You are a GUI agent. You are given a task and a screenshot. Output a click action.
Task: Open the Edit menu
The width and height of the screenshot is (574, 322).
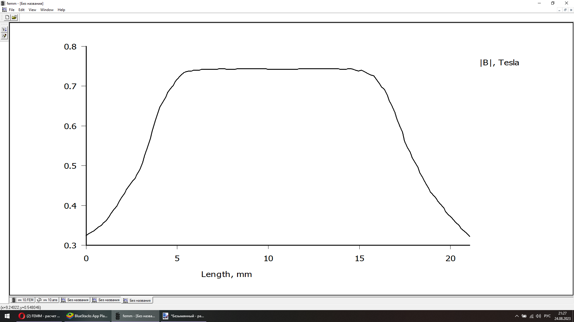(22, 10)
